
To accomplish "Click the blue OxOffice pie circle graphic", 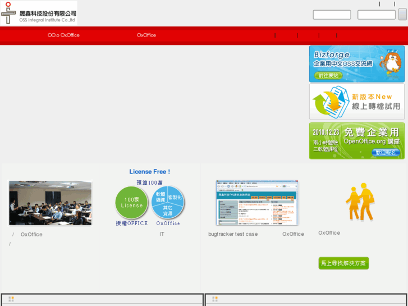I will tap(168, 202).
